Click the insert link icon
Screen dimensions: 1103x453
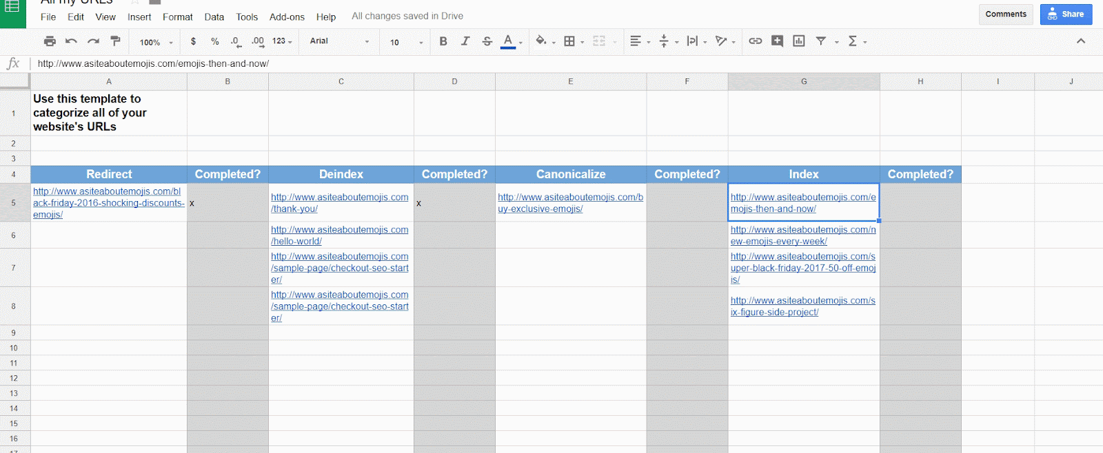(756, 41)
